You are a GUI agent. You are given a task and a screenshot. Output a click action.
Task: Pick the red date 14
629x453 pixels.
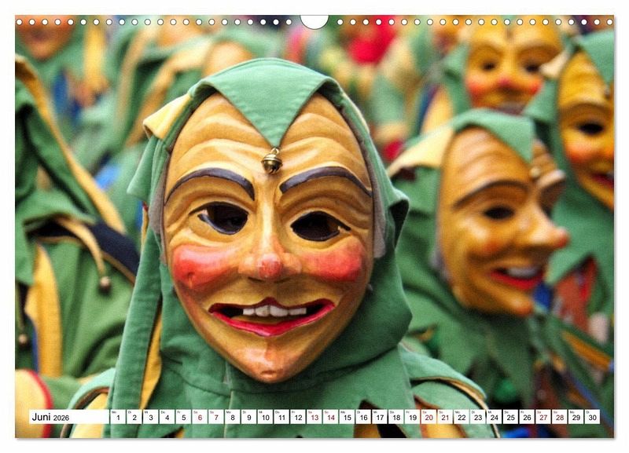(331, 417)
